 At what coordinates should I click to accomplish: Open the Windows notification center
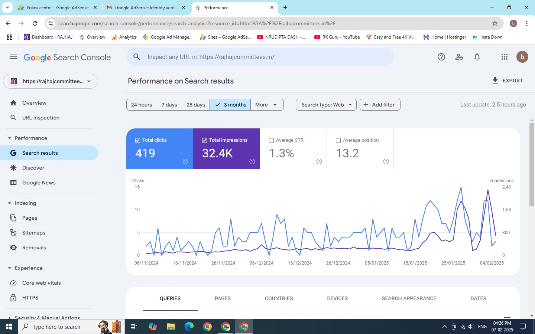tap(523, 327)
